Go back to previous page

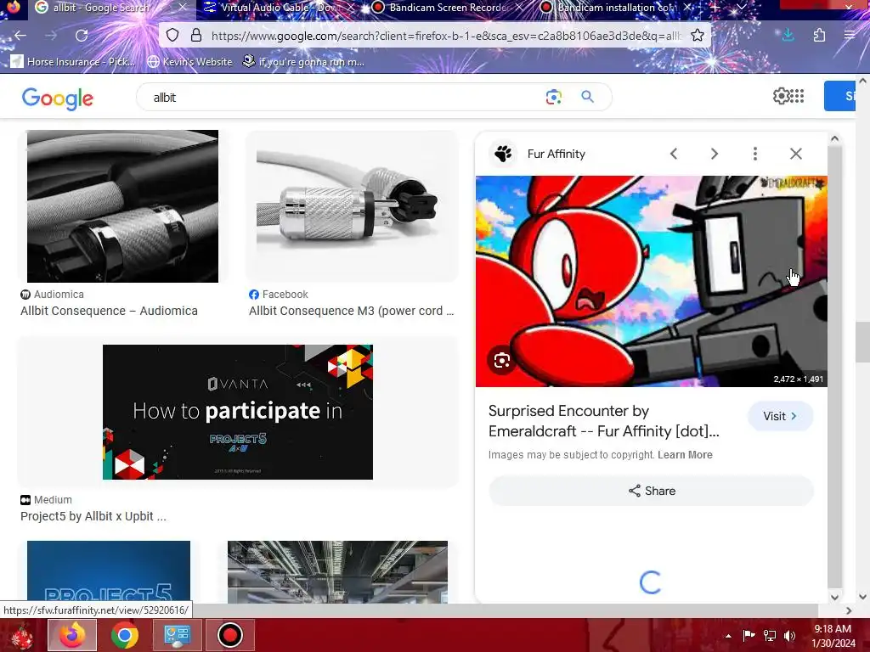[20, 36]
